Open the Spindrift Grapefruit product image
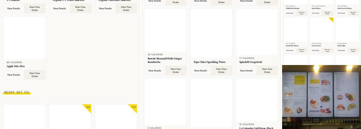 [x=257, y=32]
